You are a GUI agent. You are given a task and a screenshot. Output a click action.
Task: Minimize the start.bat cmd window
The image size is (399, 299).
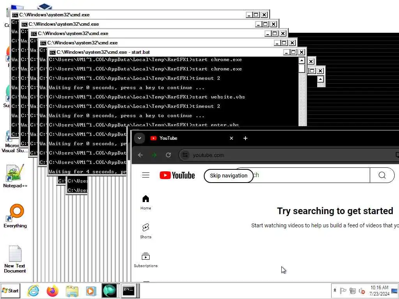286,52
